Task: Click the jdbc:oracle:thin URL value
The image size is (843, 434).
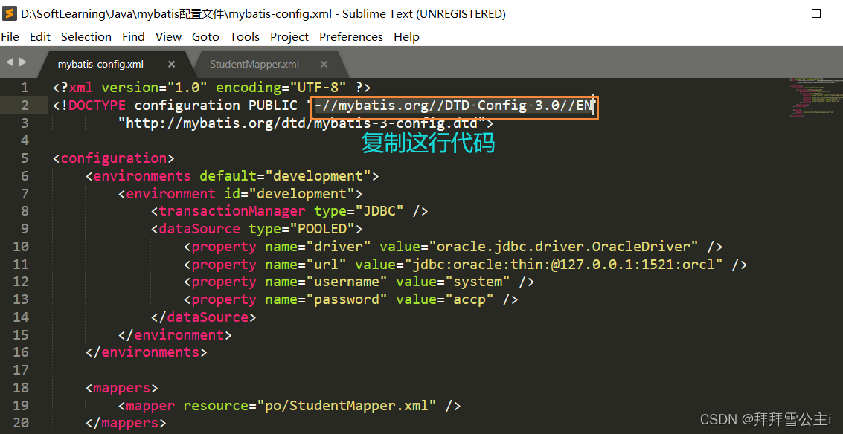Action: pos(563,265)
